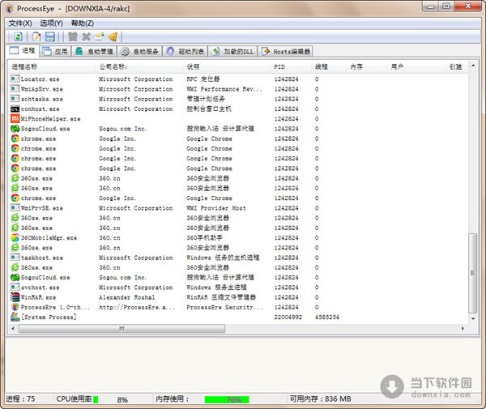This screenshot has width=486, height=409.
Task: Switch to the 加载的DLL tab
Action: click(x=233, y=52)
